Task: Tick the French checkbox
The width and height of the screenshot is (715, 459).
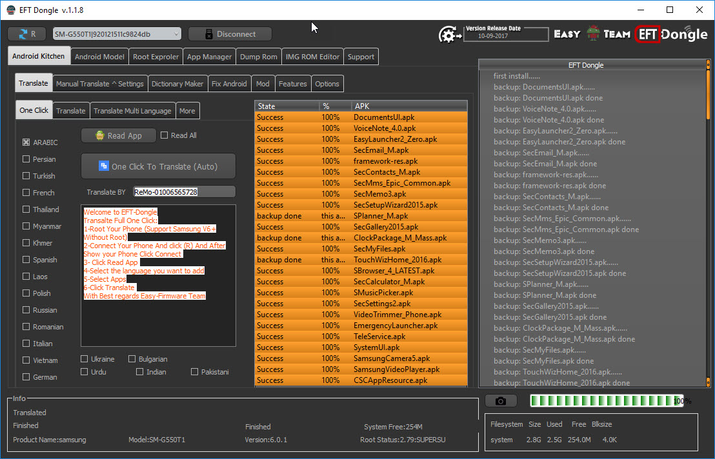Action: click(x=26, y=193)
